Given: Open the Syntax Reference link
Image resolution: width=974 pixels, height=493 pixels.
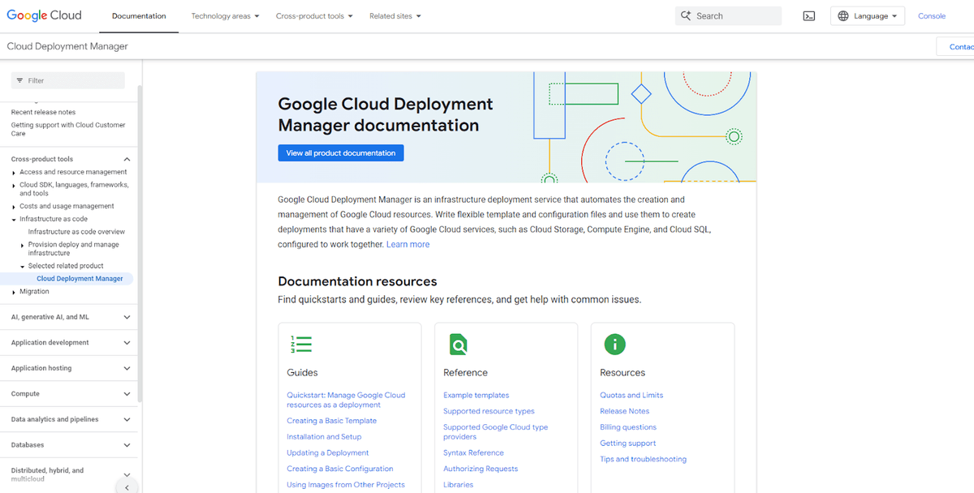Looking at the screenshot, I should [473, 452].
